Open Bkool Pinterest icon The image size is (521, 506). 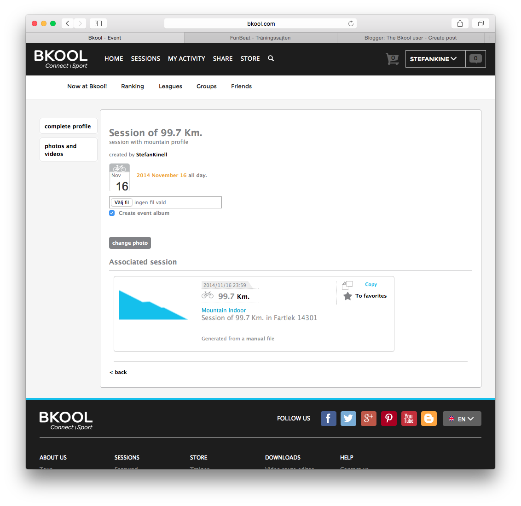(389, 418)
